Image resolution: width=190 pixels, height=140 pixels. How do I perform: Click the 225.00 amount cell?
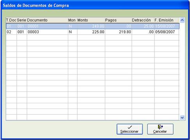pos(98,32)
